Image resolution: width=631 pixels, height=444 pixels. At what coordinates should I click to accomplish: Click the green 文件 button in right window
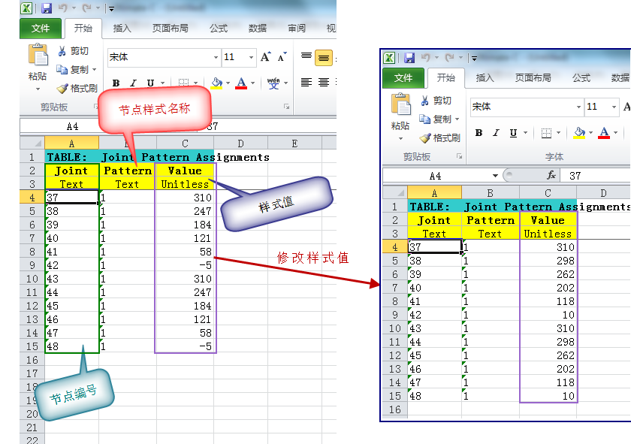pyautogui.click(x=403, y=78)
